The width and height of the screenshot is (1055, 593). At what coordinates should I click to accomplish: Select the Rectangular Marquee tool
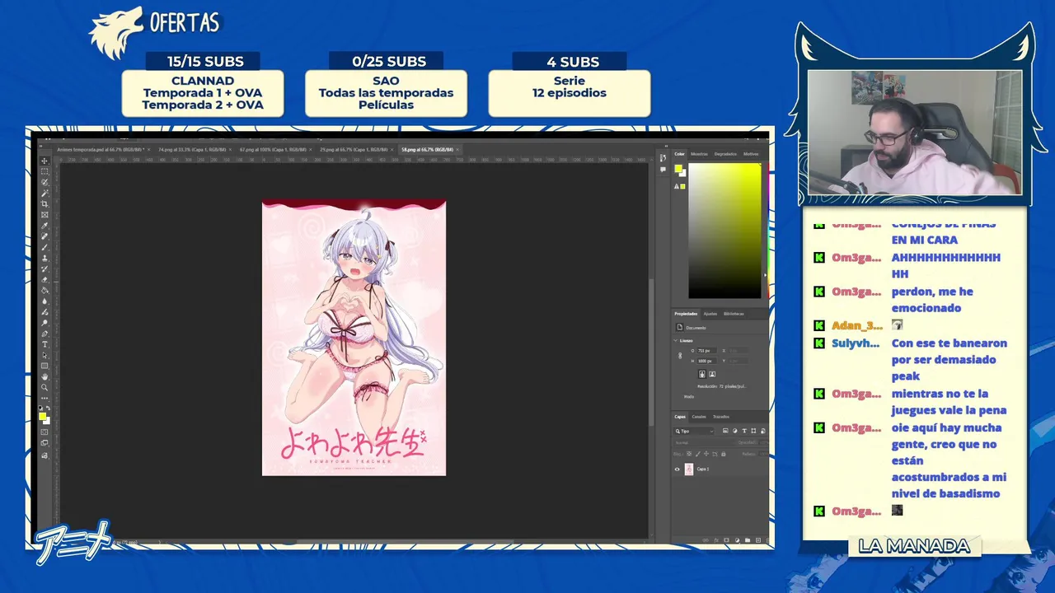pos(45,171)
